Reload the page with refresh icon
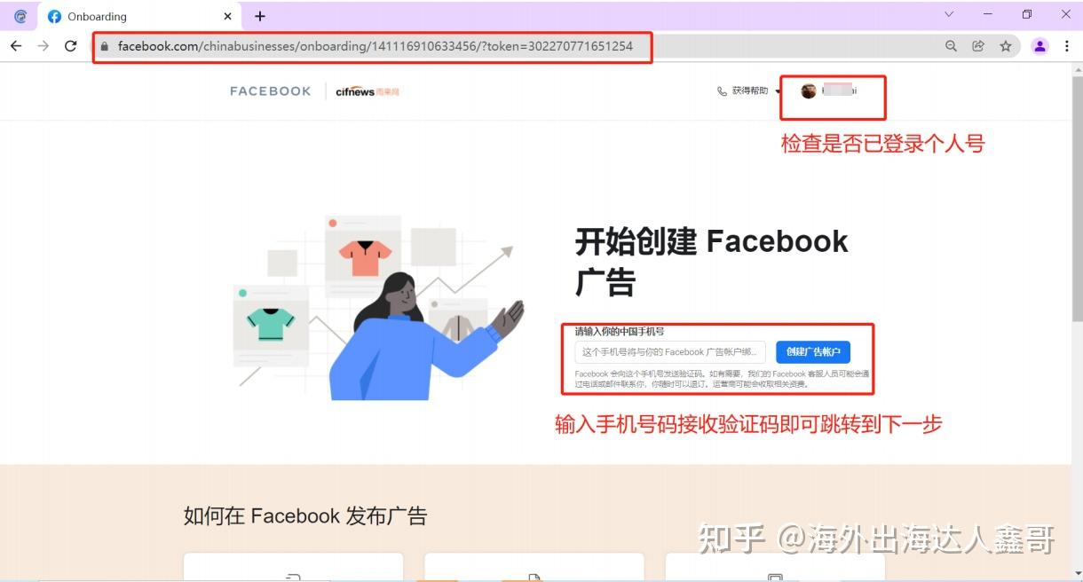The height and width of the screenshot is (582, 1083). tap(71, 46)
